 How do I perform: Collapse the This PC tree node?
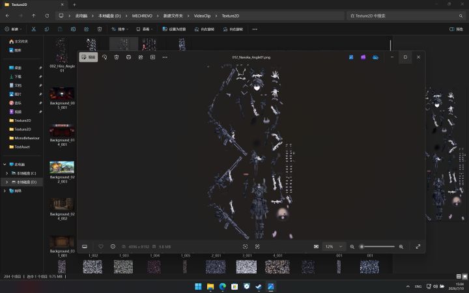[5, 165]
